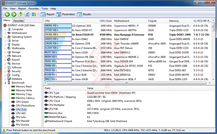The width and height of the screenshot is (217, 134).
Task: Open the Results toolbar button
Action: click(84, 14)
